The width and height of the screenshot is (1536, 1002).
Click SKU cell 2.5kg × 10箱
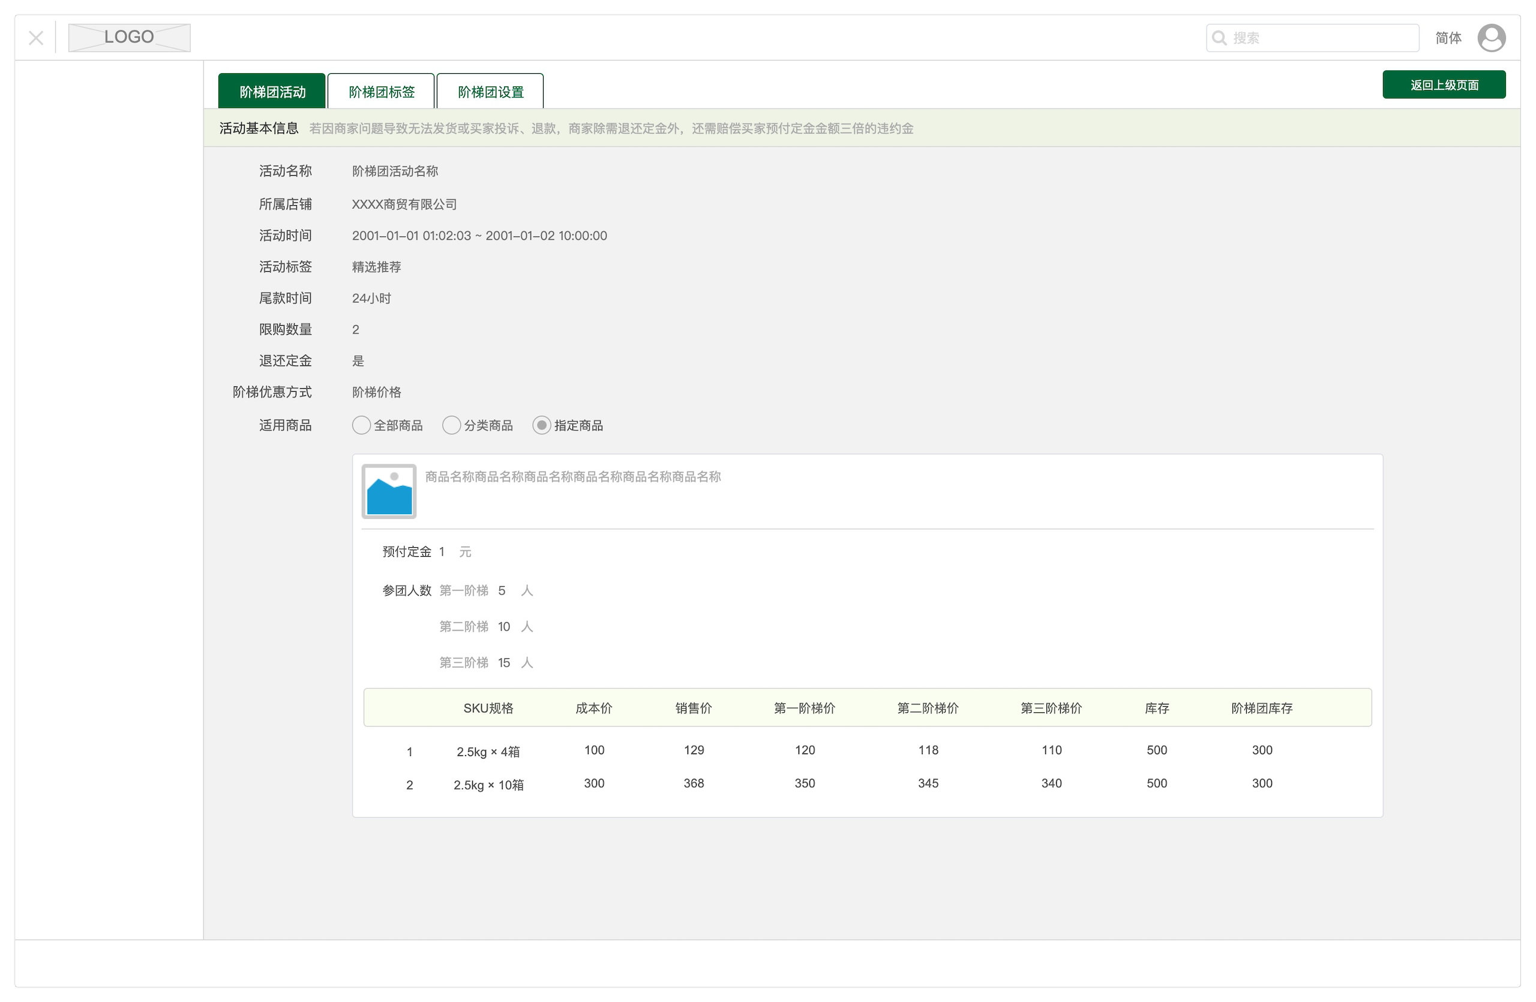point(488,785)
